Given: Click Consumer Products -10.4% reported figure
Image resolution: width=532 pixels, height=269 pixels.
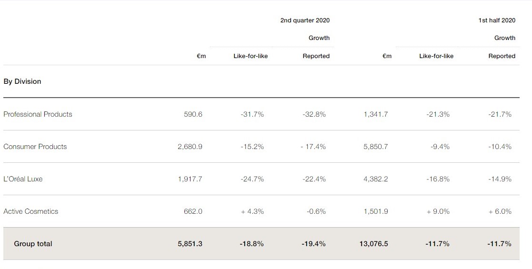Looking at the screenshot, I should 500,147.
